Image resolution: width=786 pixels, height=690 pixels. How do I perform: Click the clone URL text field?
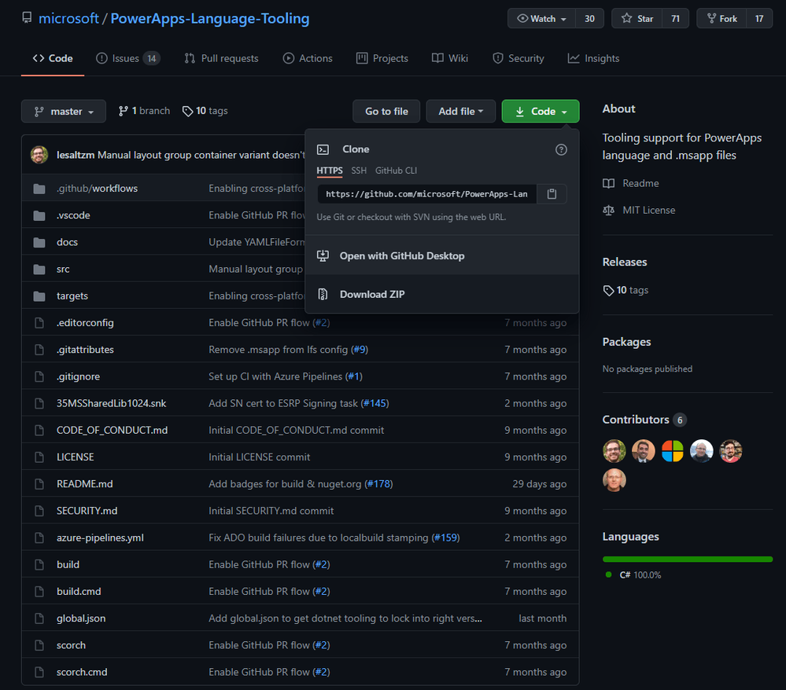click(426, 194)
